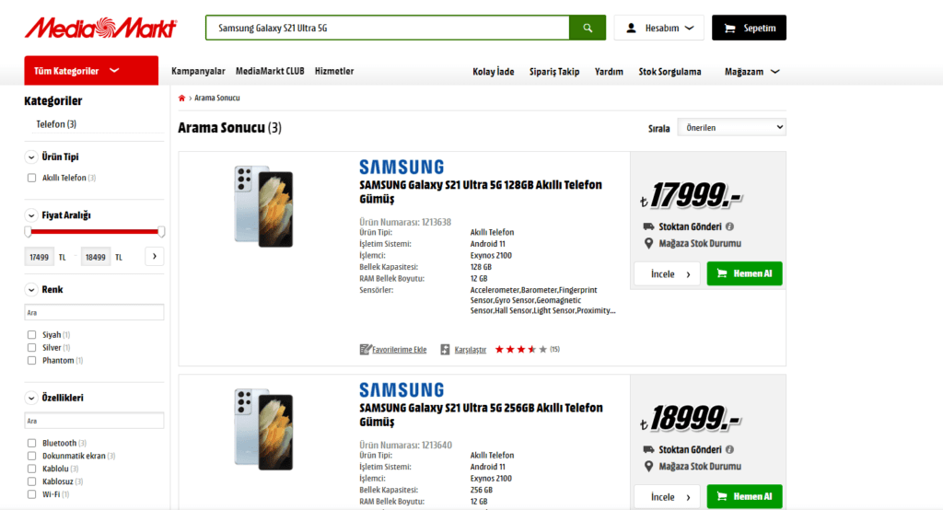Click the green search magnifier button
Image resolution: width=943 pixels, height=510 pixels.
588,28
